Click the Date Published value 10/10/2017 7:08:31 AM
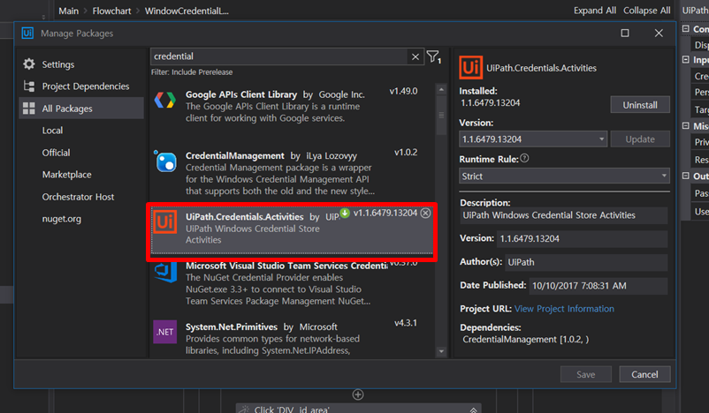The width and height of the screenshot is (709, 413). [598, 286]
